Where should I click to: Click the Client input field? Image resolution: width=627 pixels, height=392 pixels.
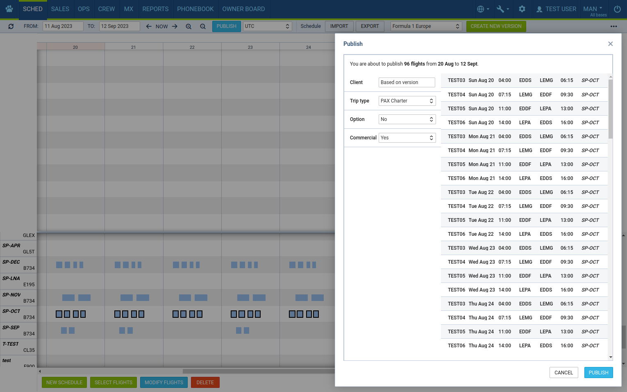407,82
